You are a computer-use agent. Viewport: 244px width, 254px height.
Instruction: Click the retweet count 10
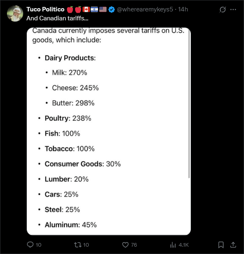click(86, 245)
